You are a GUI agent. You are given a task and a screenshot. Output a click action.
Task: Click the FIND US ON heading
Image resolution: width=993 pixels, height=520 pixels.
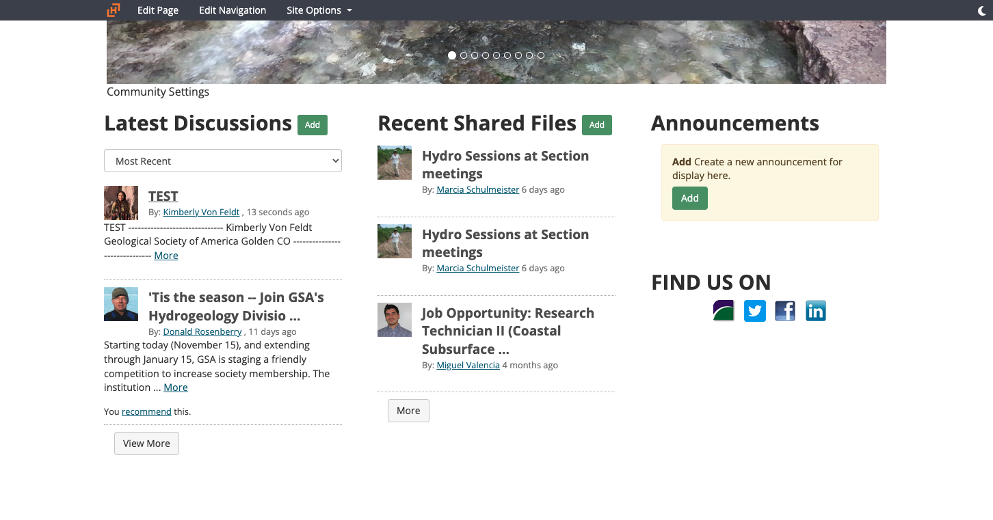coord(711,282)
